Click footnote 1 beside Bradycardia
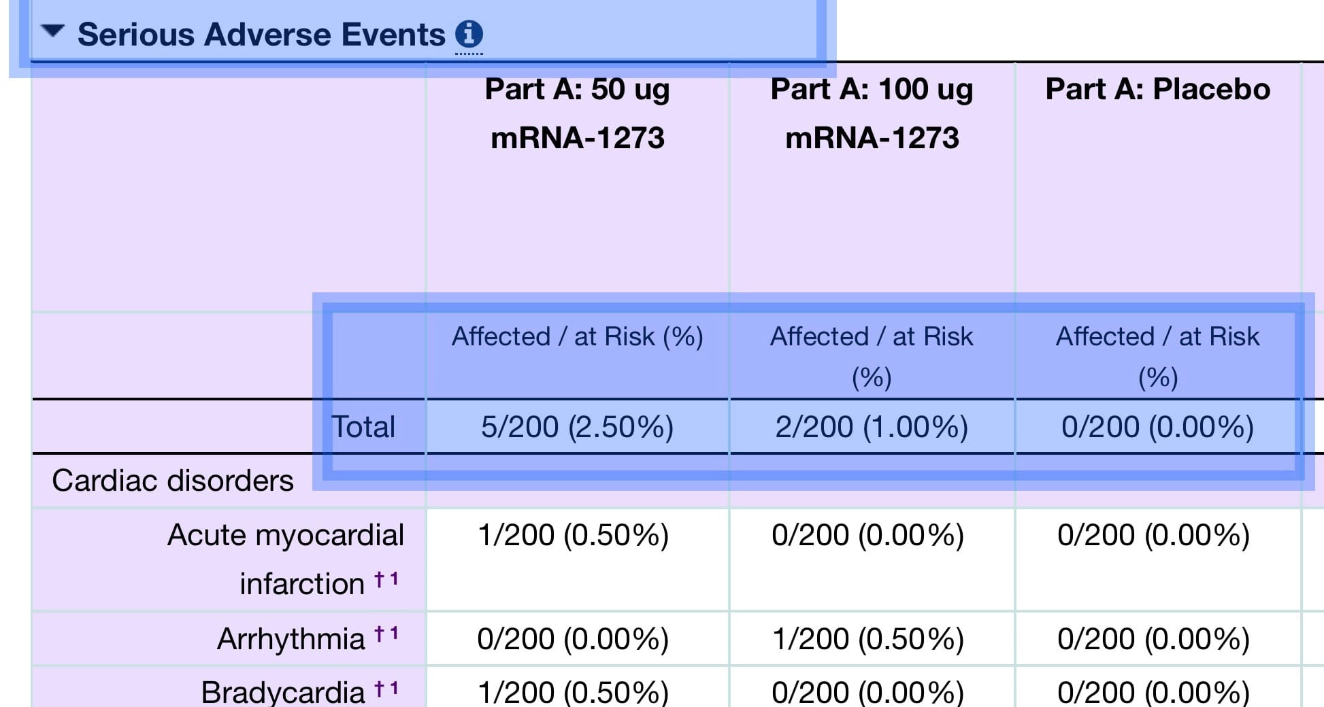Image resolution: width=1324 pixels, height=707 pixels. 394,689
